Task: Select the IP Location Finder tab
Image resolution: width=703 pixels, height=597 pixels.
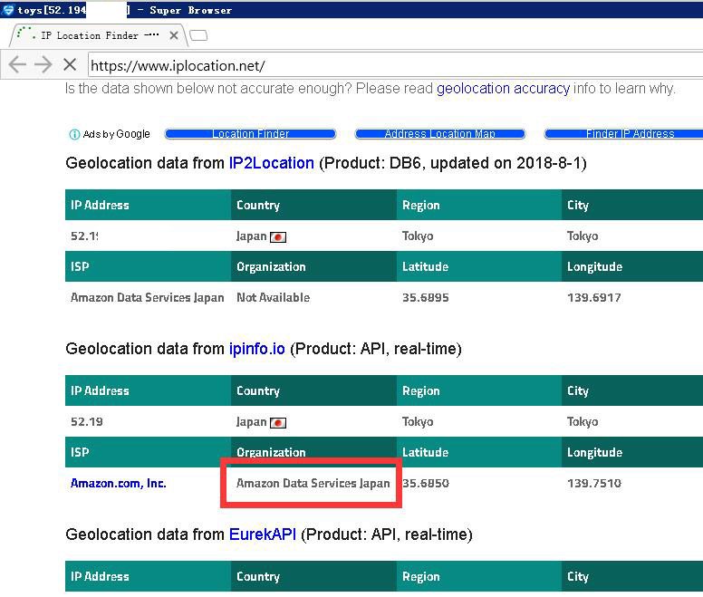Action: 89,35
